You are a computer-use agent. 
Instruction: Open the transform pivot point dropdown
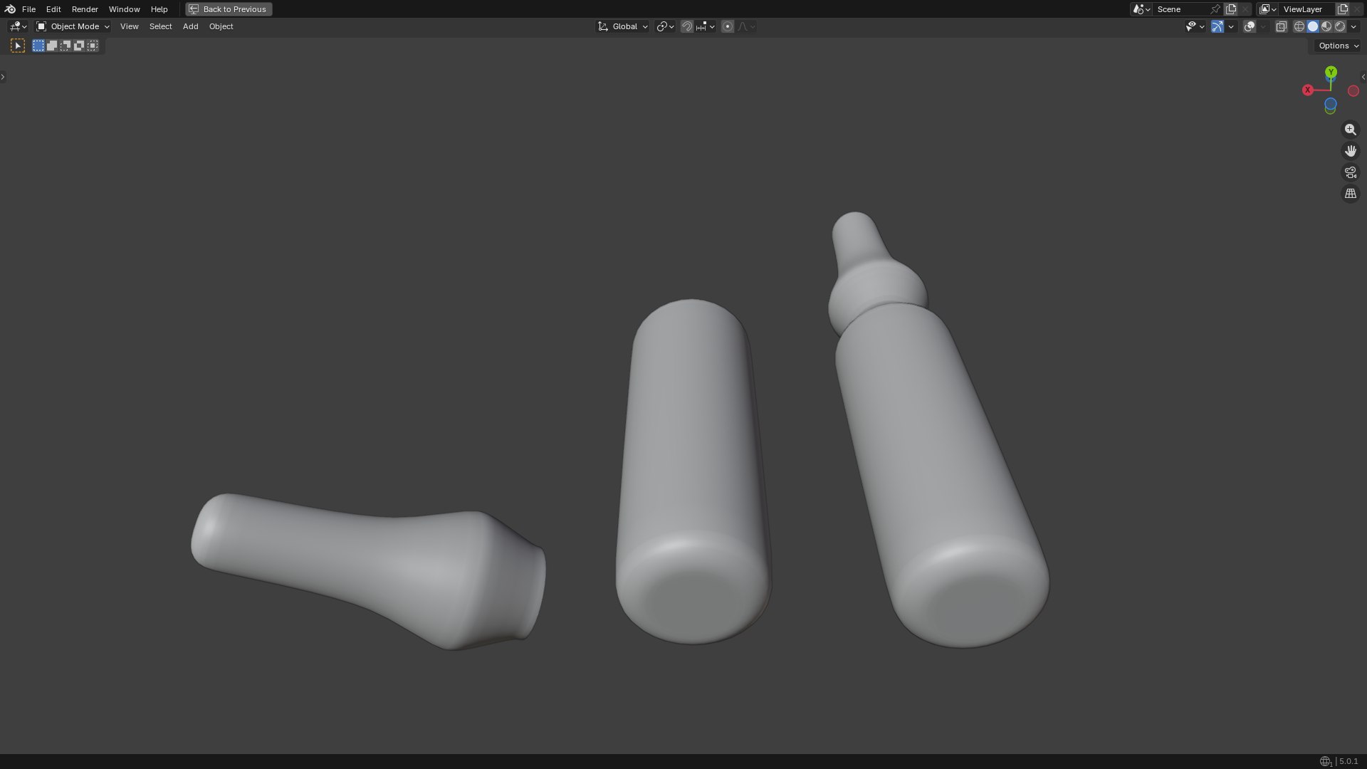pos(665,26)
